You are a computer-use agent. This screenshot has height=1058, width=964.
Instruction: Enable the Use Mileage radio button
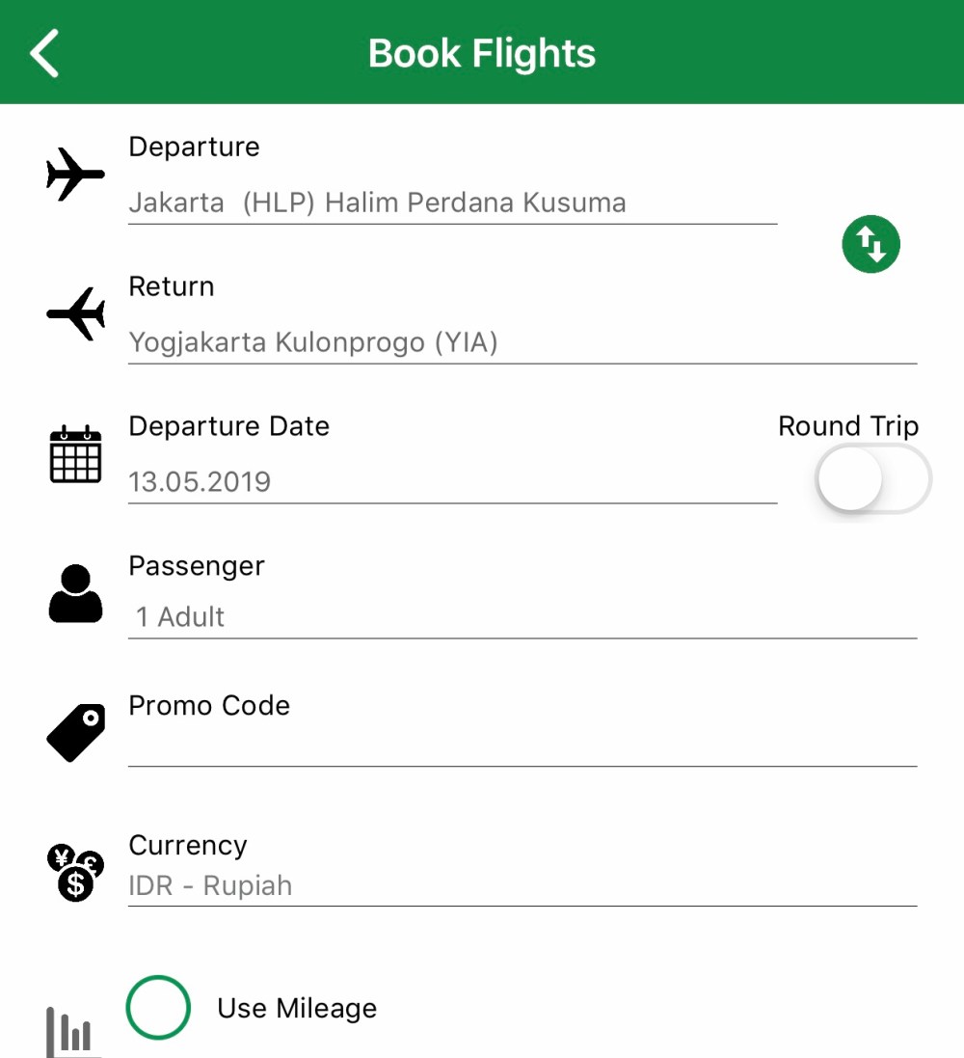[x=158, y=1008]
